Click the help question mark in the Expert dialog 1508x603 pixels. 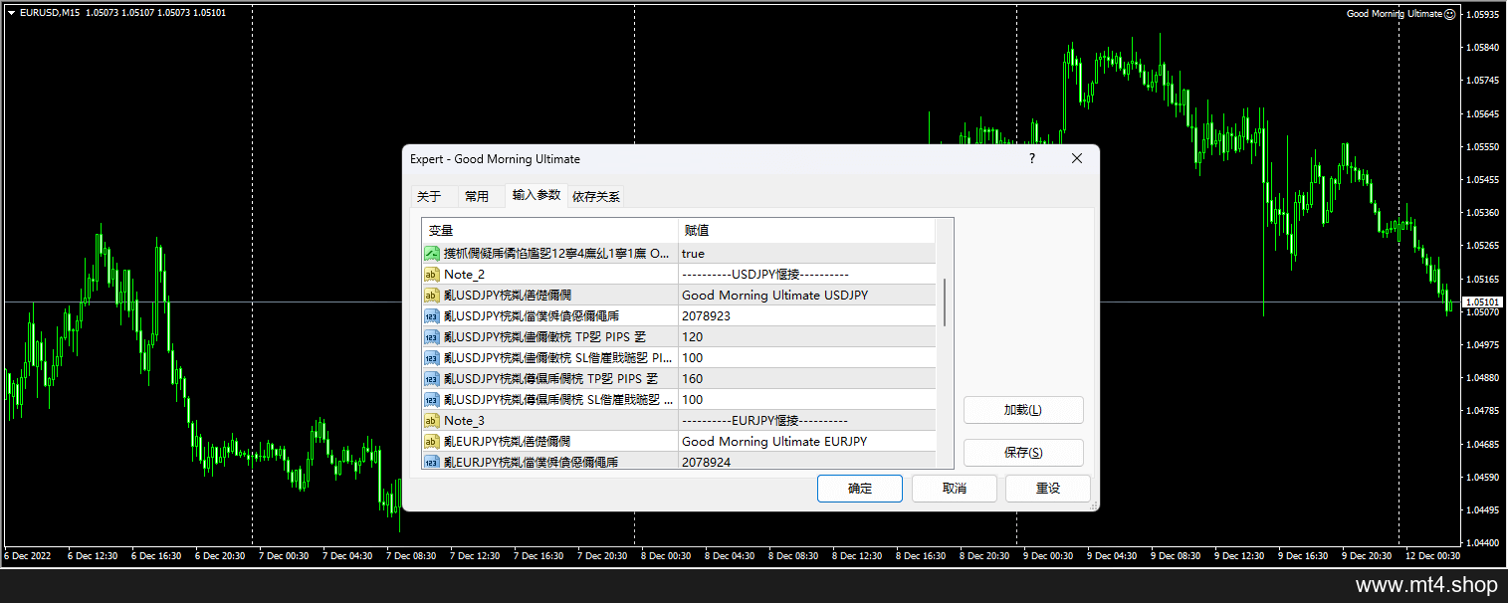1032,159
